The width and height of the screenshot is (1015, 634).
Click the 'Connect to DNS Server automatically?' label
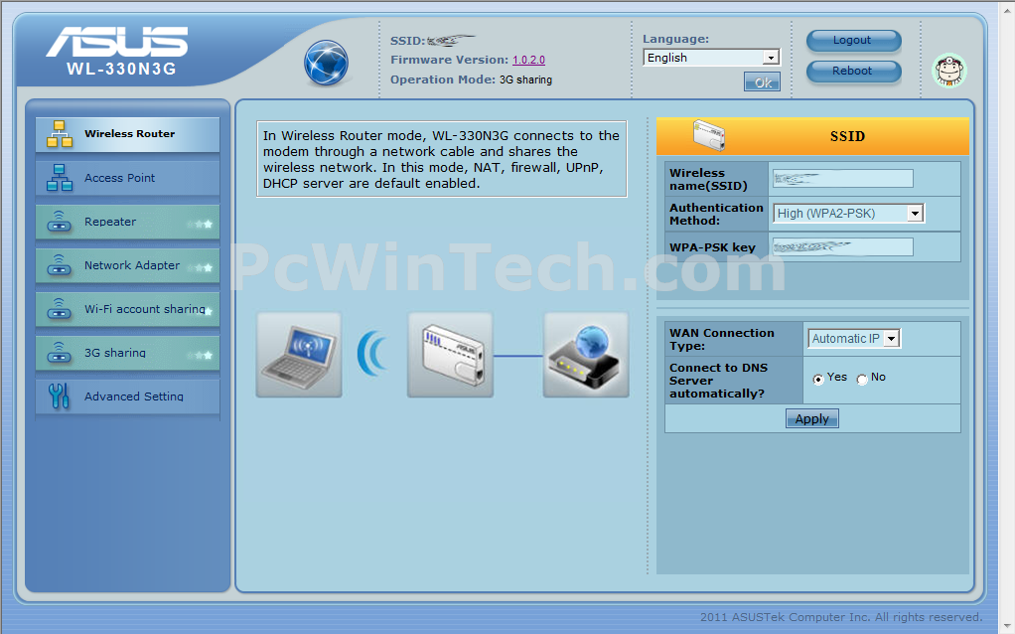718,381
